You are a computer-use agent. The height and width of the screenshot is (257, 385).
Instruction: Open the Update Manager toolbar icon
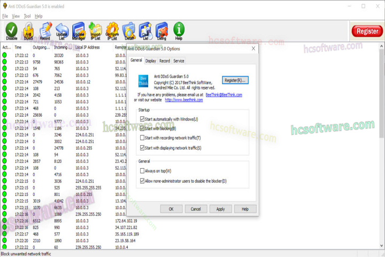click(x=79, y=31)
